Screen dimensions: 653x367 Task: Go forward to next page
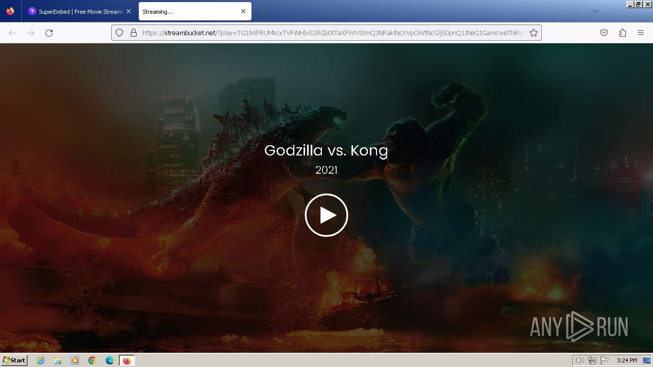click(31, 33)
